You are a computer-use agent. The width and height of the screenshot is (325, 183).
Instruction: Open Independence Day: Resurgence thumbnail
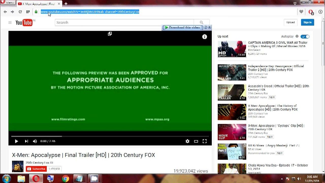(x=232, y=72)
